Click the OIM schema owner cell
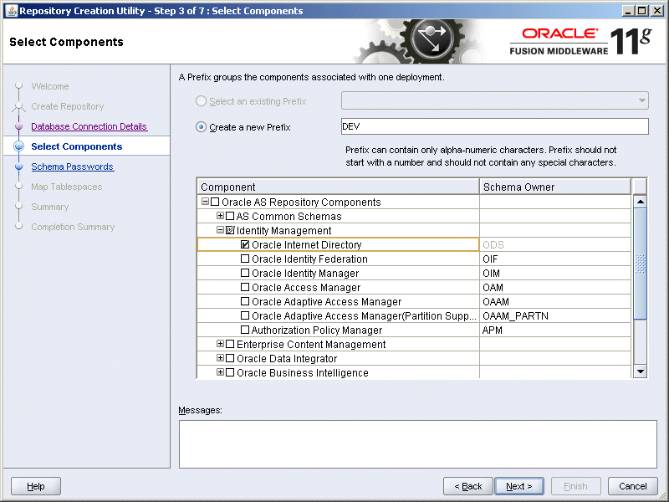This screenshot has width=669, height=502. click(x=555, y=273)
